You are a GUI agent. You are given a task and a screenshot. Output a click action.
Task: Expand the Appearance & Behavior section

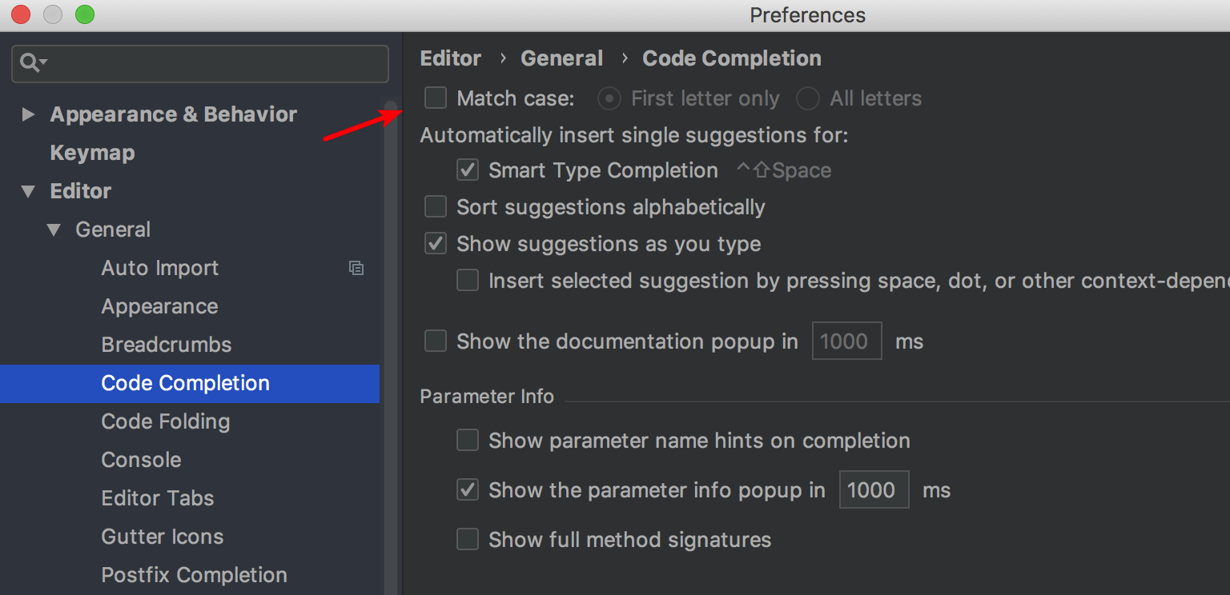pyautogui.click(x=28, y=114)
